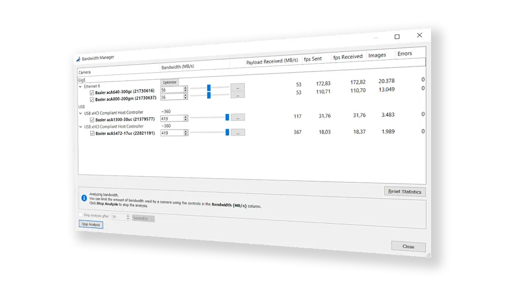513x289 pixels.
Task: Open the Second(s) unit dropdown
Action: pyautogui.click(x=143, y=218)
